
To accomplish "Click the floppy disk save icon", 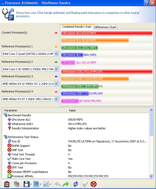I will (x=27, y=184).
